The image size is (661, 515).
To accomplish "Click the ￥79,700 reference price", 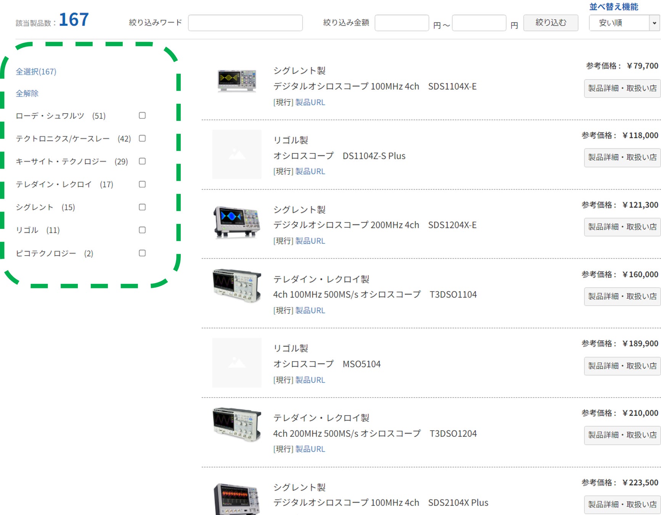I will [x=642, y=66].
